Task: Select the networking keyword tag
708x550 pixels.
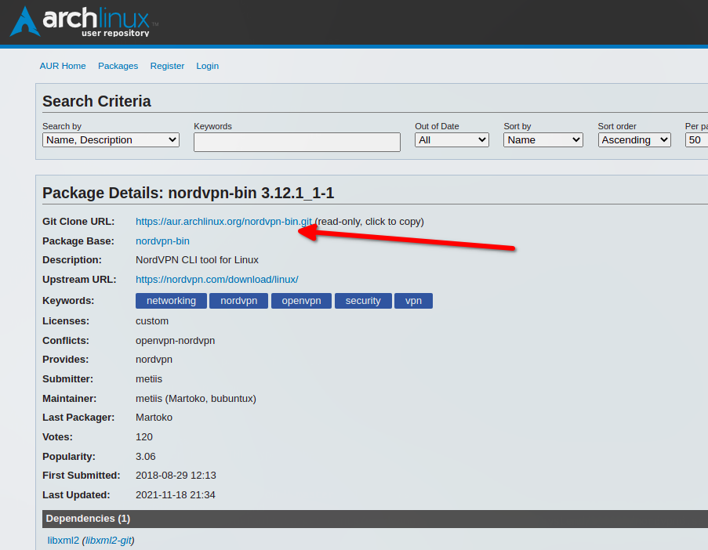Action: pos(171,301)
